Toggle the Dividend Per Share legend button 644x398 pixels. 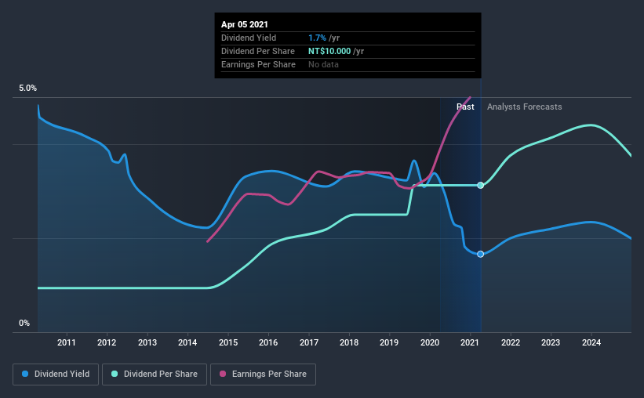coord(155,374)
